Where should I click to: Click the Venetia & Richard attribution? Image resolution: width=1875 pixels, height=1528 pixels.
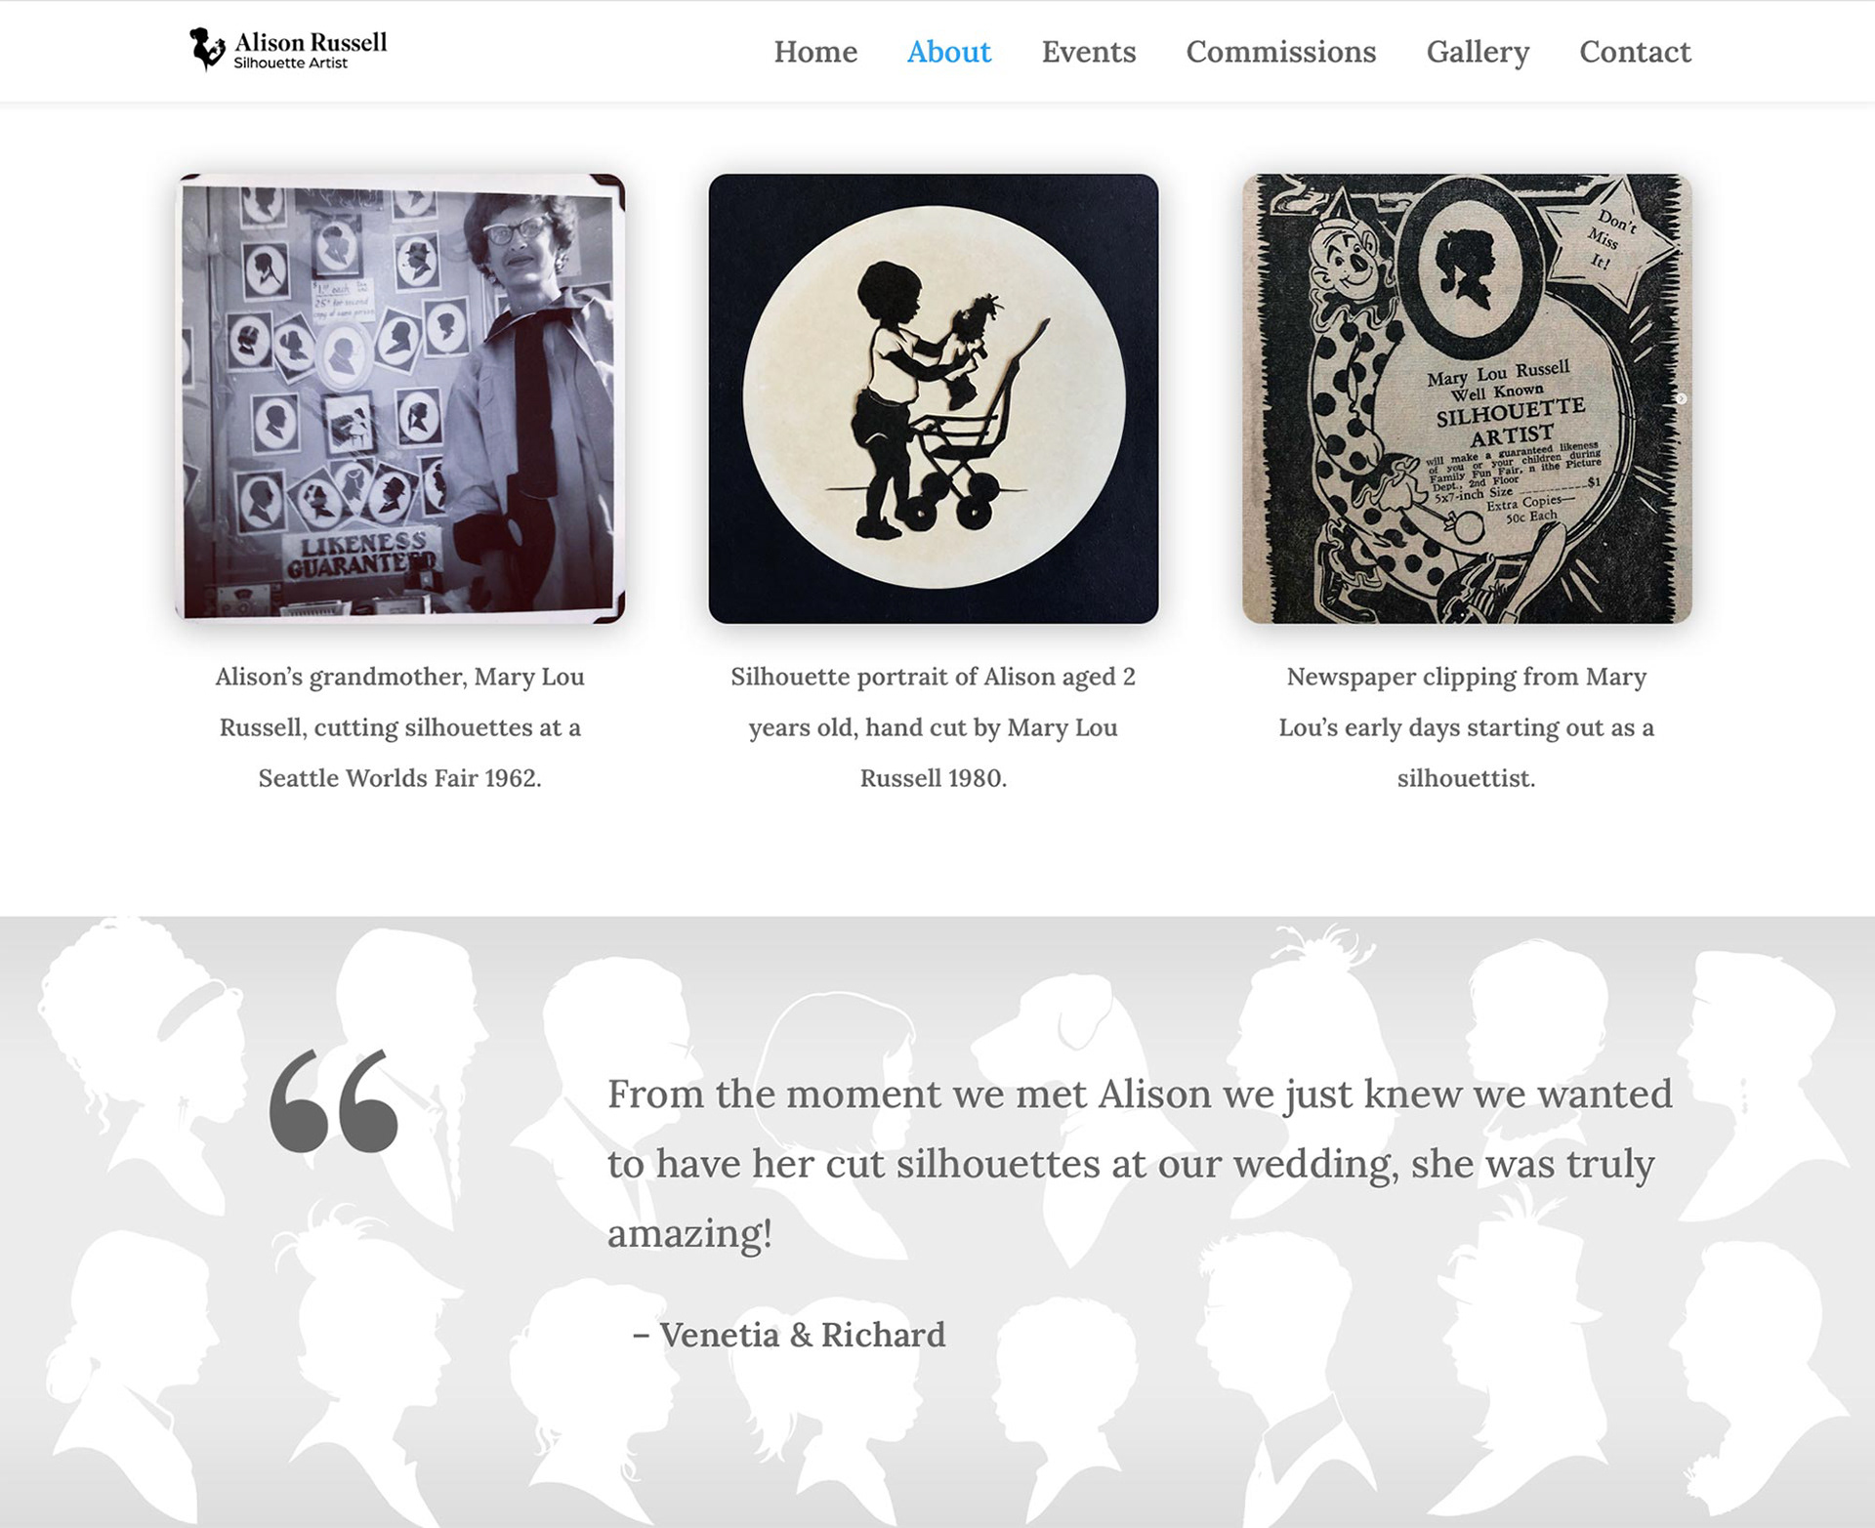click(789, 1335)
